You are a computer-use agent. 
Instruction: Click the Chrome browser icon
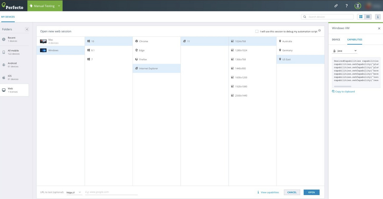click(x=137, y=41)
